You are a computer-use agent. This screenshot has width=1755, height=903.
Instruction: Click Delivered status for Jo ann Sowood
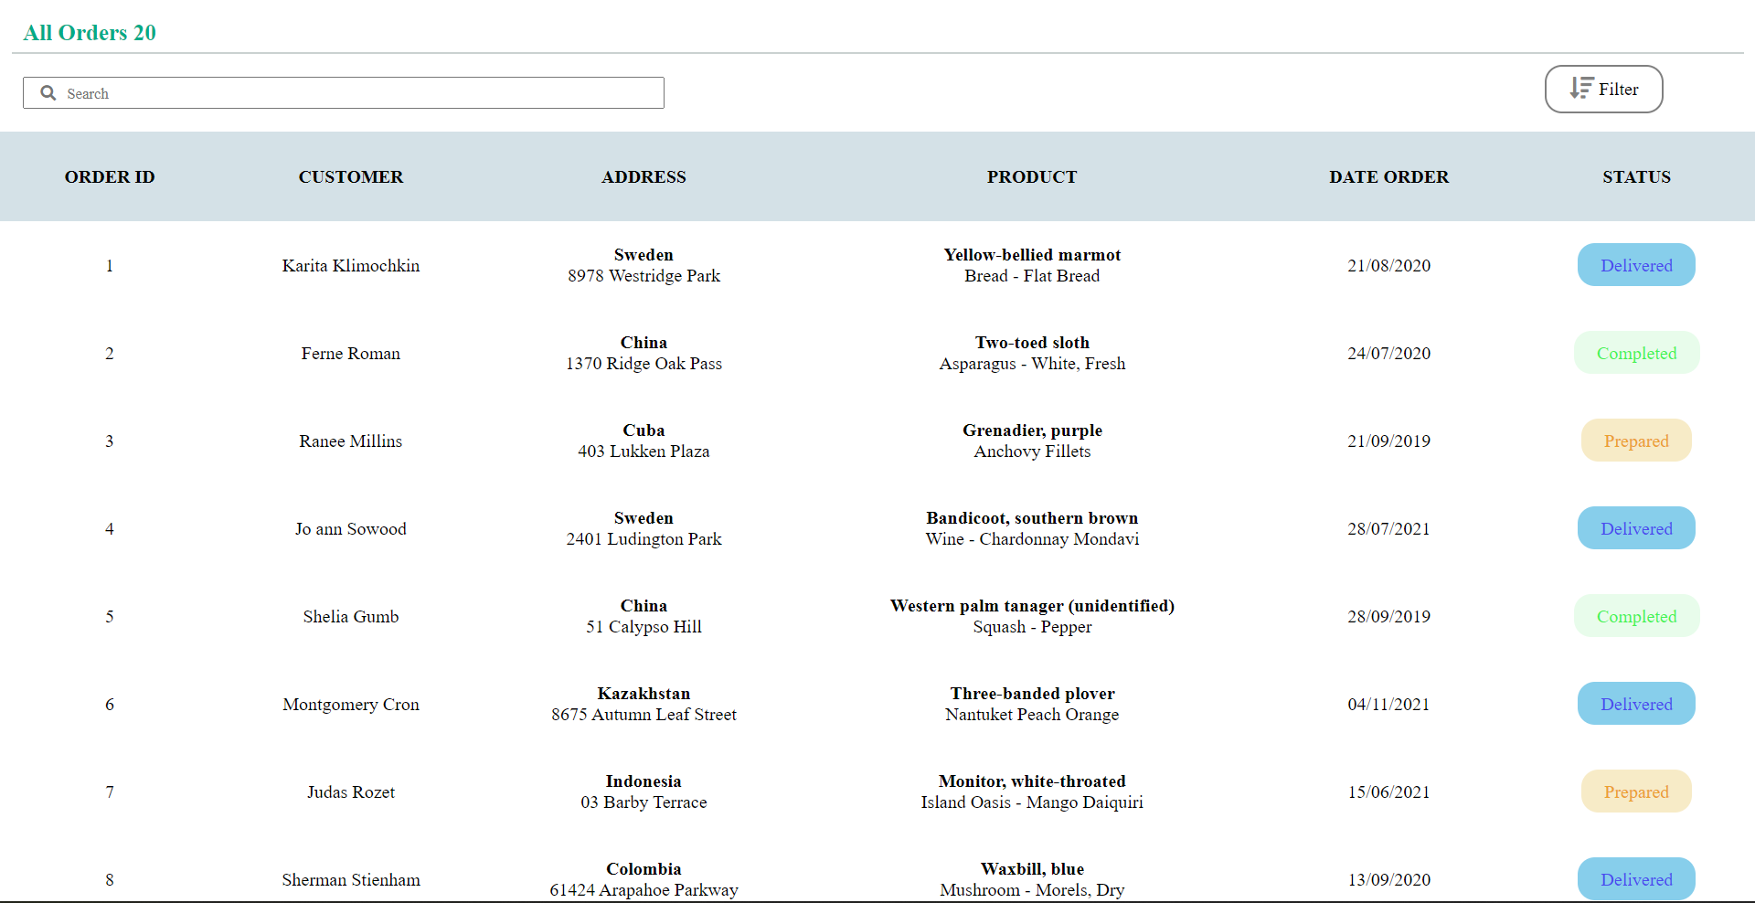[1636, 528]
